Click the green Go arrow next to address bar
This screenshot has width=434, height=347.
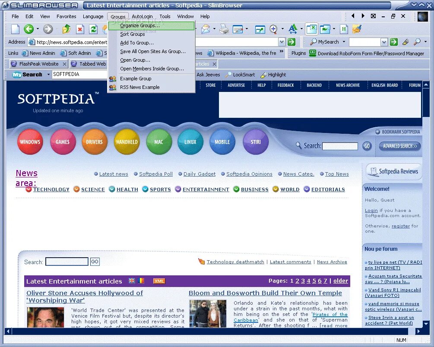(x=291, y=42)
